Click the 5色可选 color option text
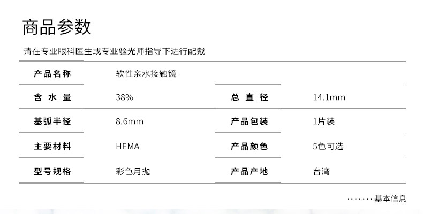423x214 pixels. (x=328, y=146)
